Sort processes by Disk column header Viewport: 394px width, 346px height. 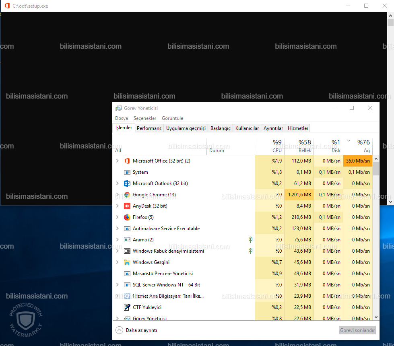point(328,147)
